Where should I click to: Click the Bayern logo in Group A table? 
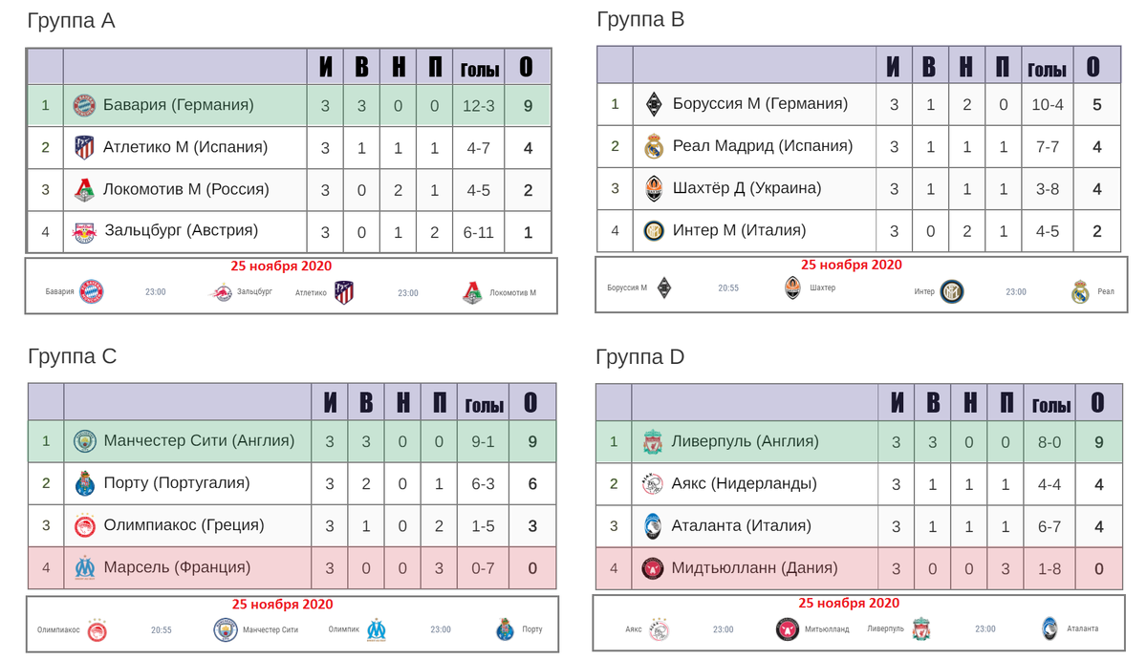click(x=85, y=106)
